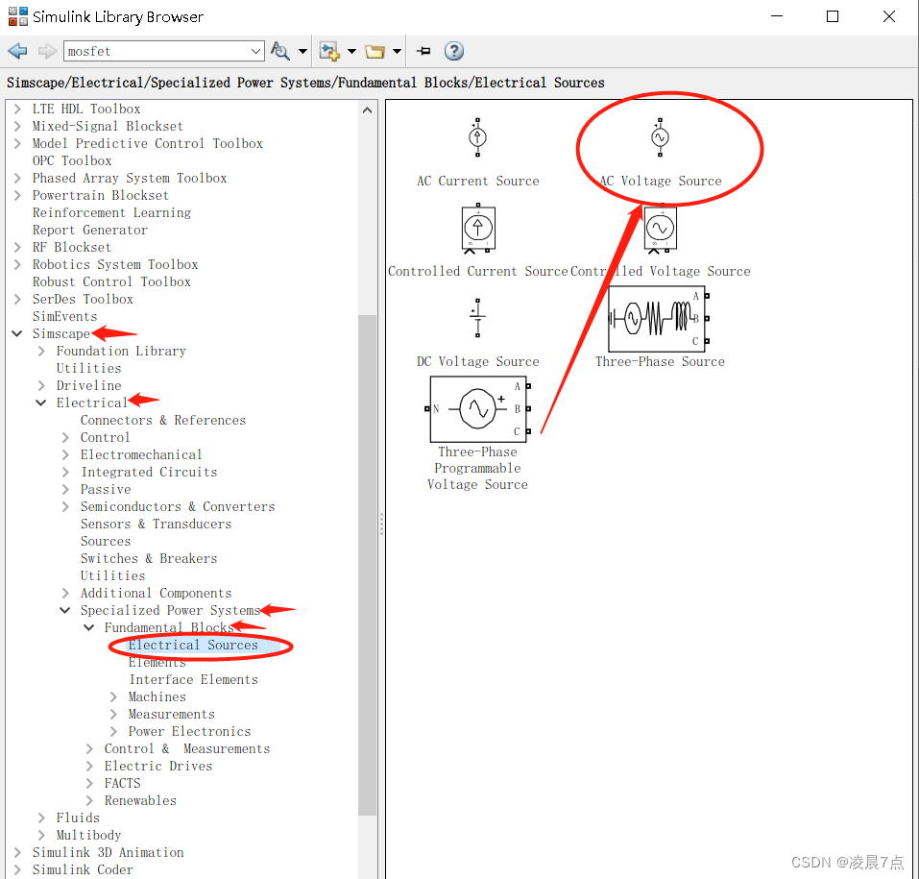Select Utilities under Simscape
919x879 pixels.
(x=88, y=368)
